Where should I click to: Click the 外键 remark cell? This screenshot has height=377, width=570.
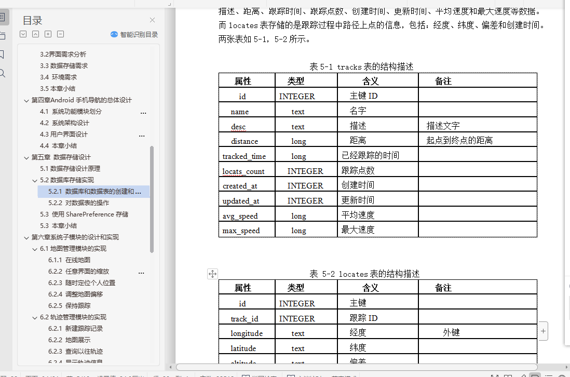478,331
